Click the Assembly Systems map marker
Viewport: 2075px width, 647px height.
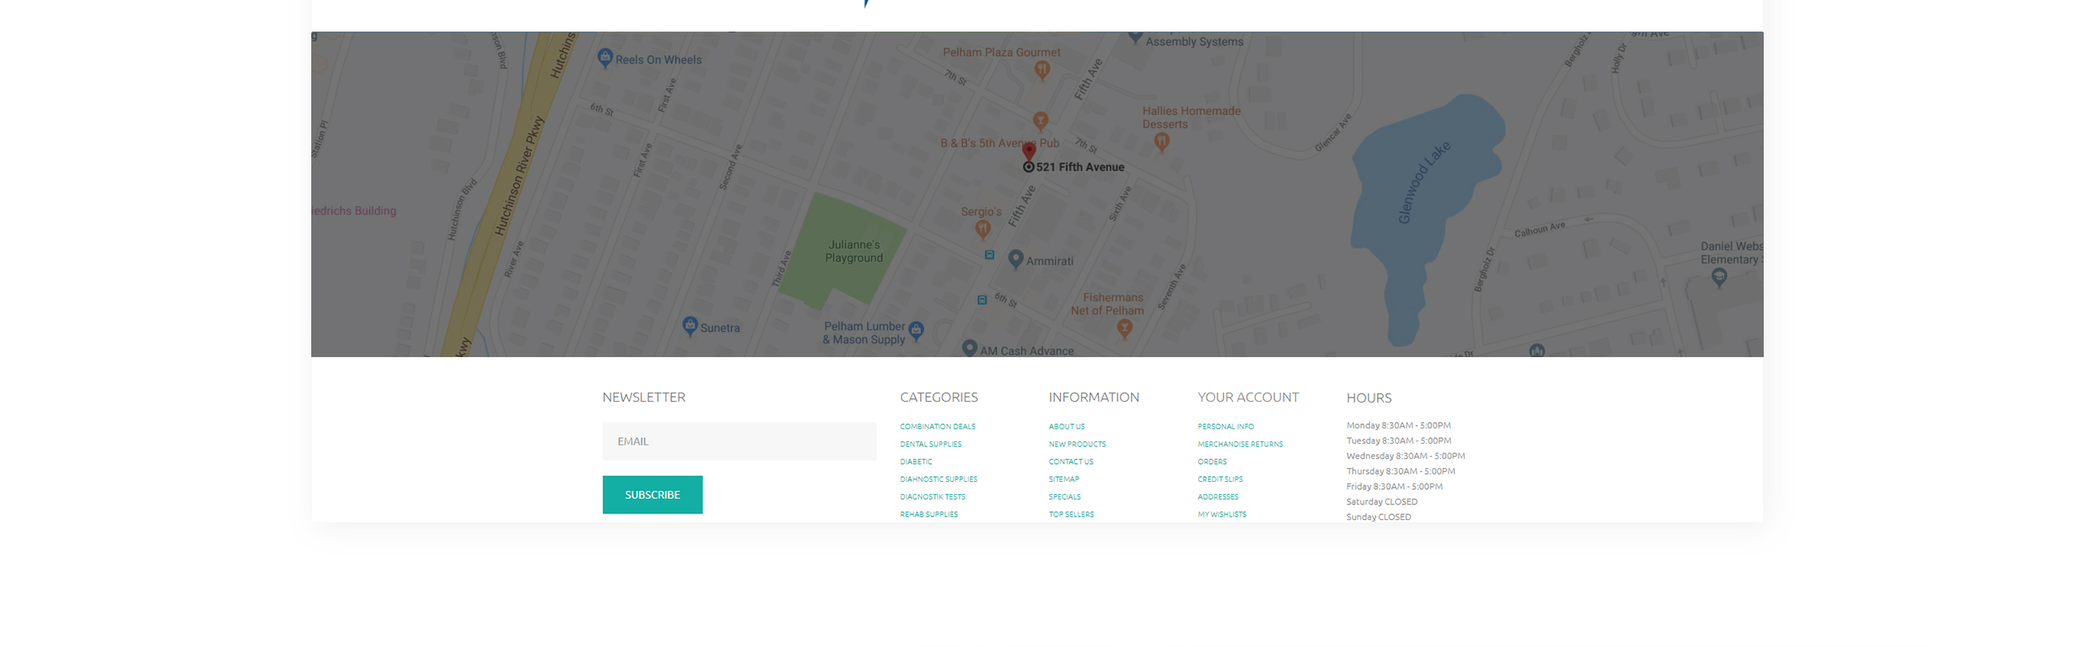coord(1134,37)
